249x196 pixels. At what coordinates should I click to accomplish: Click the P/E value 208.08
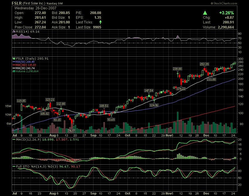[x=95, y=13]
